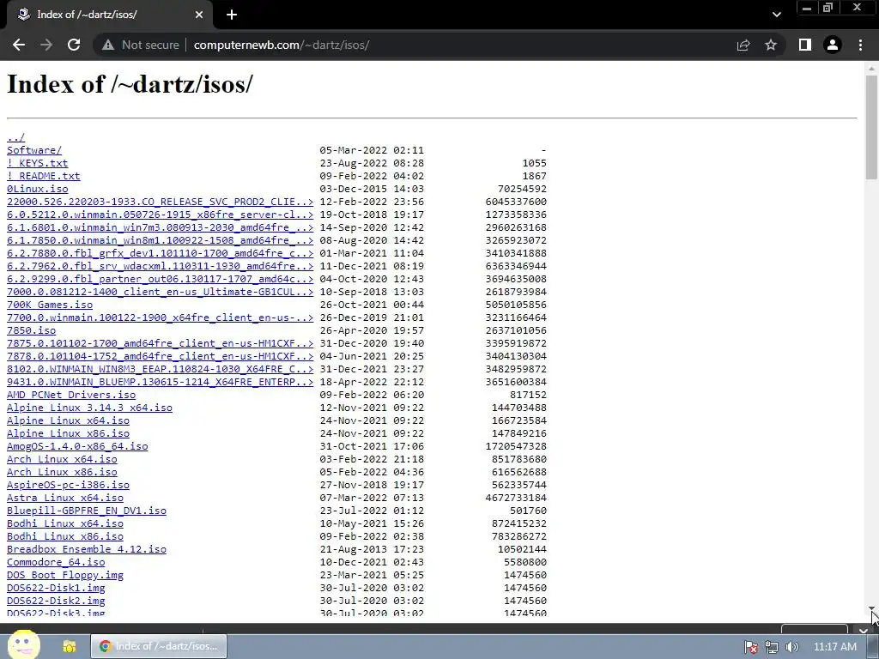Switch to the Chrome taskbar window button

pyautogui.click(x=159, y=646)
